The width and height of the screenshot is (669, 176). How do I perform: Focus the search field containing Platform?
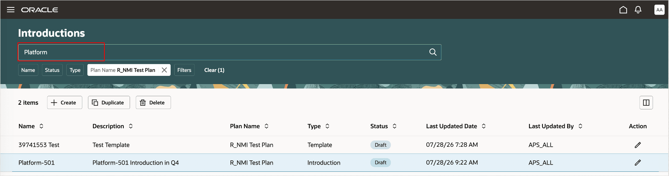(x=230, y=52)
